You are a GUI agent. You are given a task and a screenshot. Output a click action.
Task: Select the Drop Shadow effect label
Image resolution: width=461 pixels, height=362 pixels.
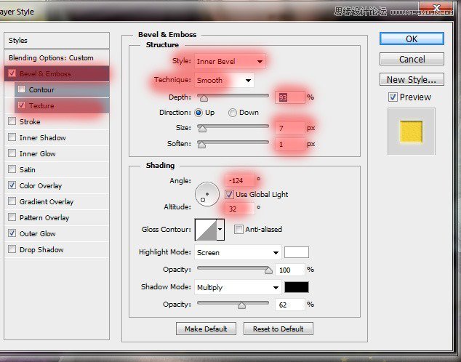41,250
